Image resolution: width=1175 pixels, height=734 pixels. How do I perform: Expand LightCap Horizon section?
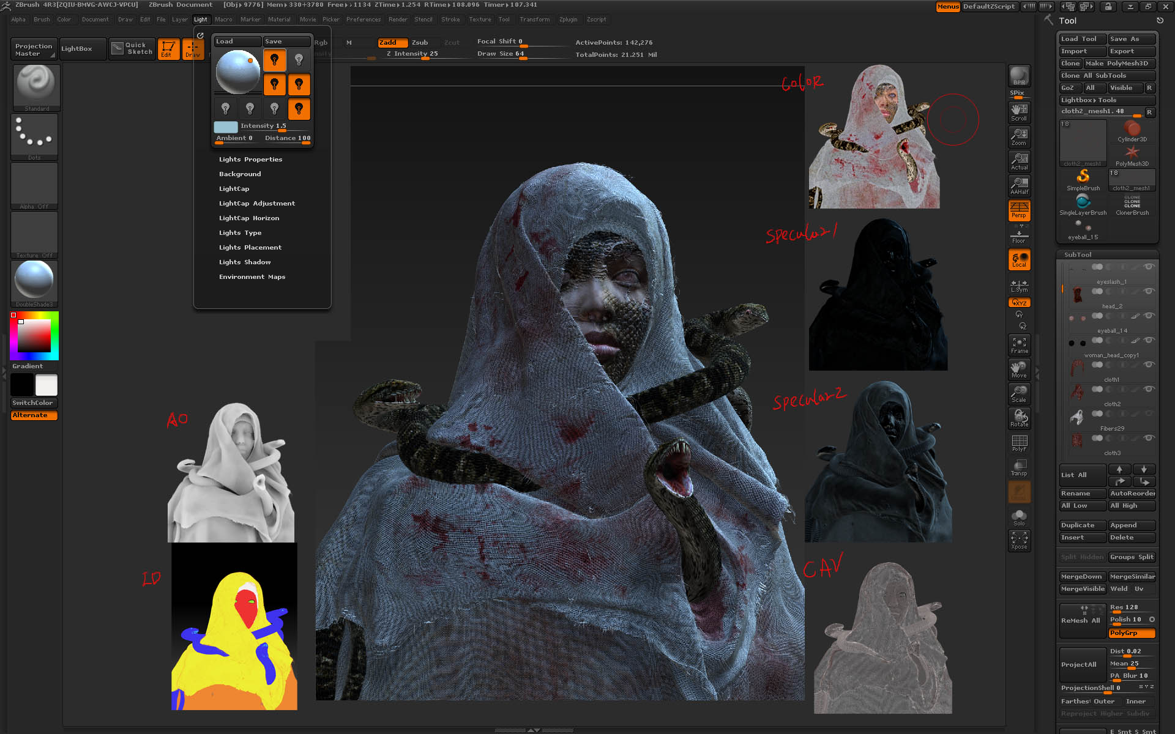(249, 218)
